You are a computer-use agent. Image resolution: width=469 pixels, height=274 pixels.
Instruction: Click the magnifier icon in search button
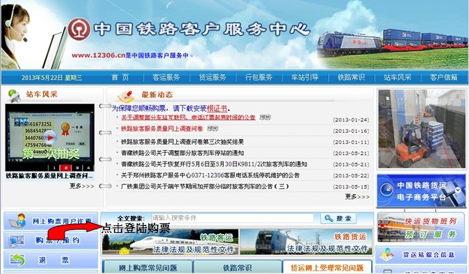click(x=329, y=219)
